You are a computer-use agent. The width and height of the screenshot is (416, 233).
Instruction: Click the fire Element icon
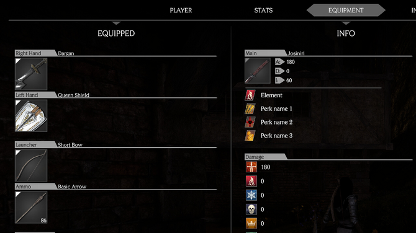click(x=250, y=95)
